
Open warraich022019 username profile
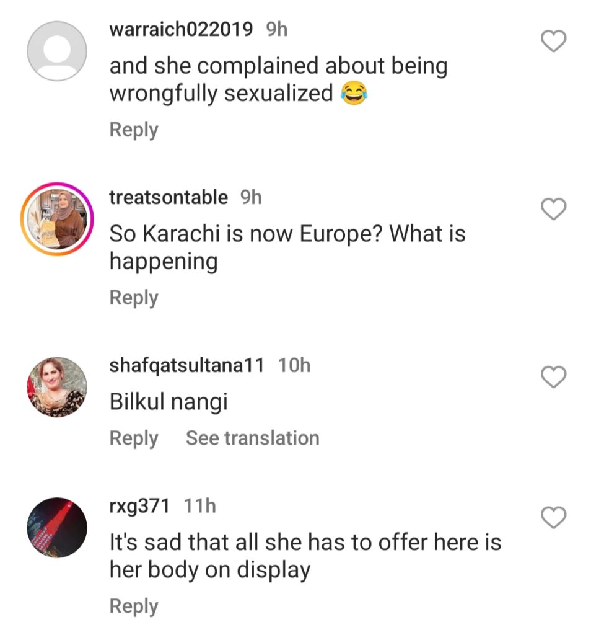181,29
